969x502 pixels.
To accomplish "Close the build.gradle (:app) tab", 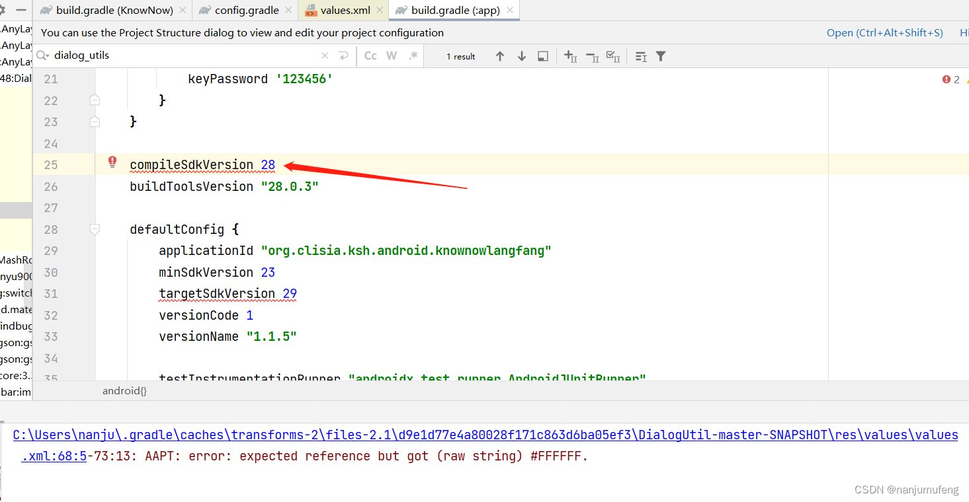I will click(x=509, y=10).
